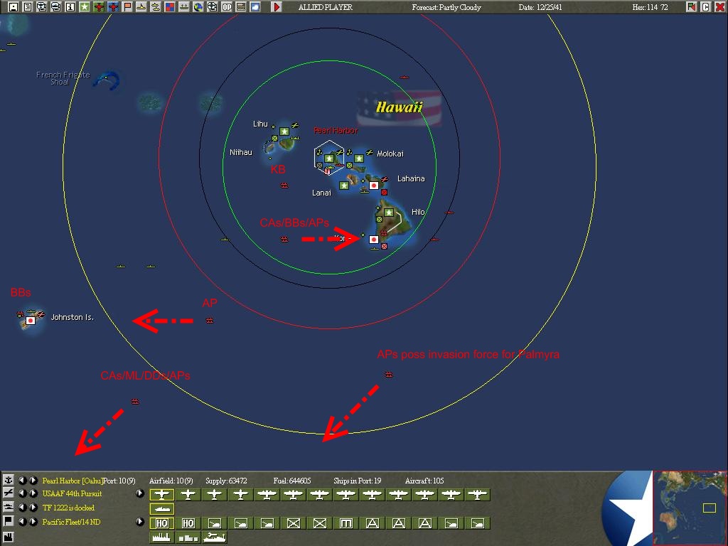Select the Lanai base star icon
The image size is (728, 546).
click(344, 186)
